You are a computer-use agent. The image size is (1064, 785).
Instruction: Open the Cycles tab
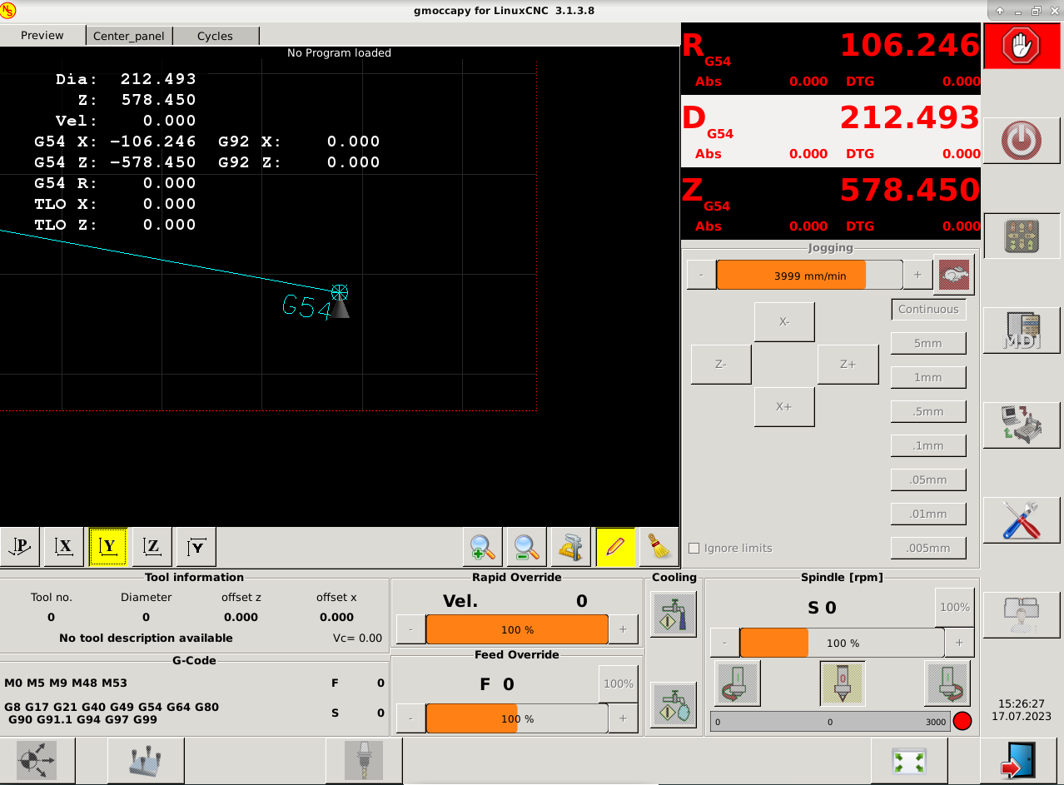tap(215, 36)
